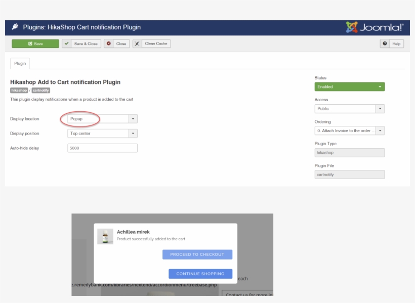
Task: Click the plug icon in the header
Action: point(15,27)
